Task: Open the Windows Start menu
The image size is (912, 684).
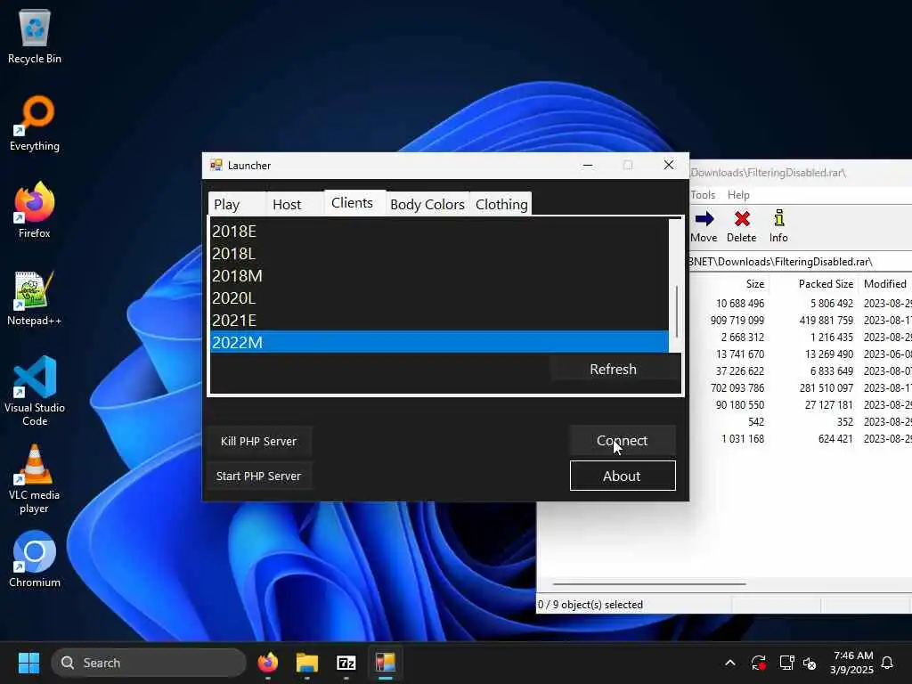Action: point(28,663)
